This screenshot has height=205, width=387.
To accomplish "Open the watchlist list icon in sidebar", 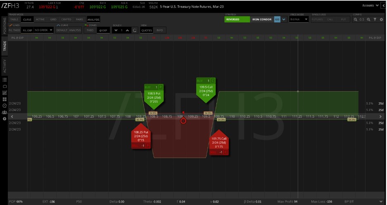I will pos(5,80).
